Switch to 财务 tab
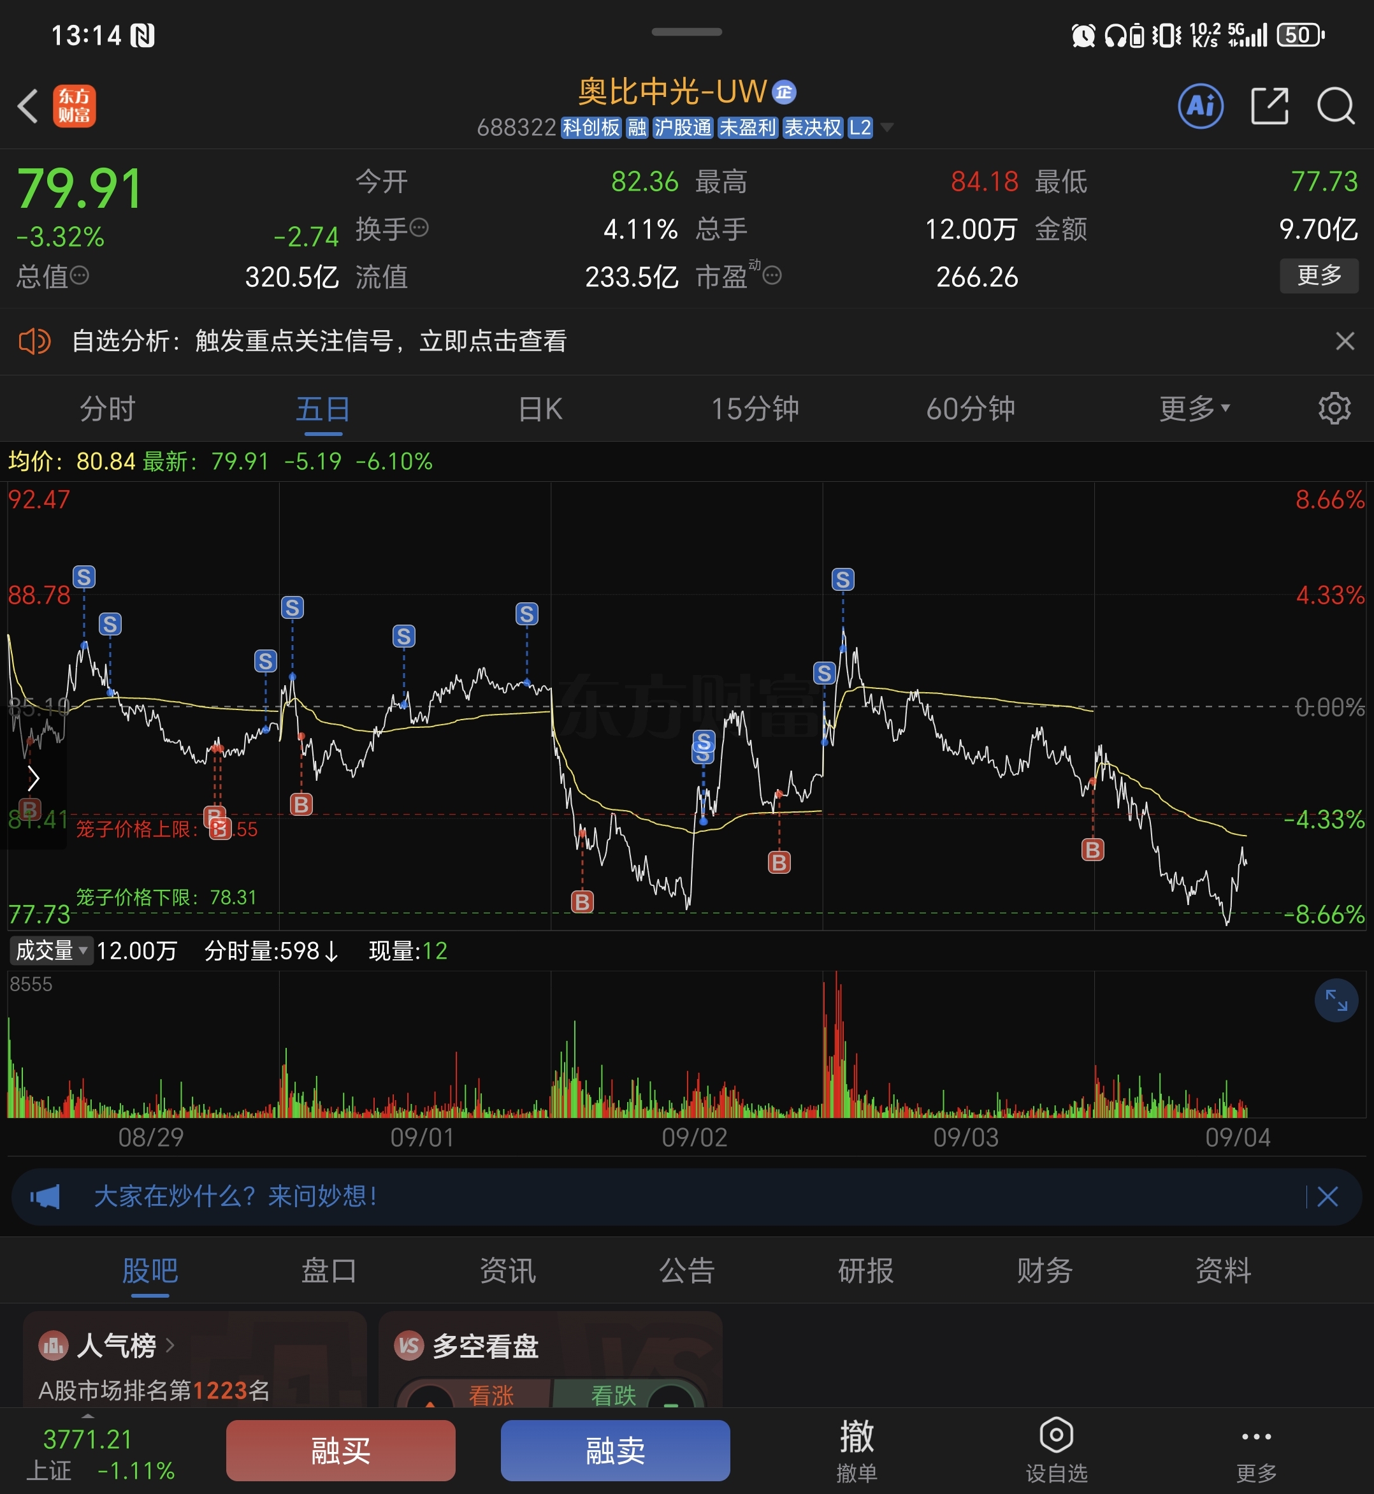 pos(1045,1271)
